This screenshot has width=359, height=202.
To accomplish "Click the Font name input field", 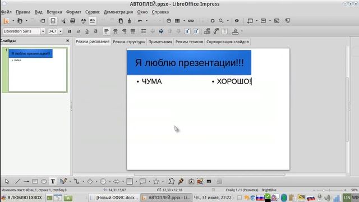I will [x=21, y=31].
